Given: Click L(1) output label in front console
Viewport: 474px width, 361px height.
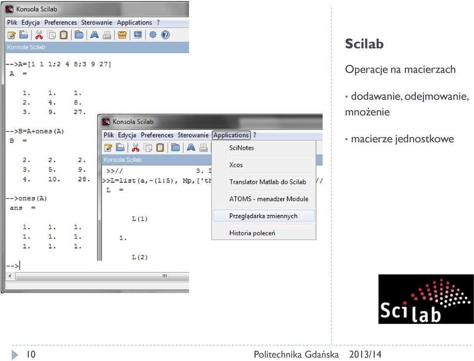Looking at the screenshot, I should click(x=140, y=219).
